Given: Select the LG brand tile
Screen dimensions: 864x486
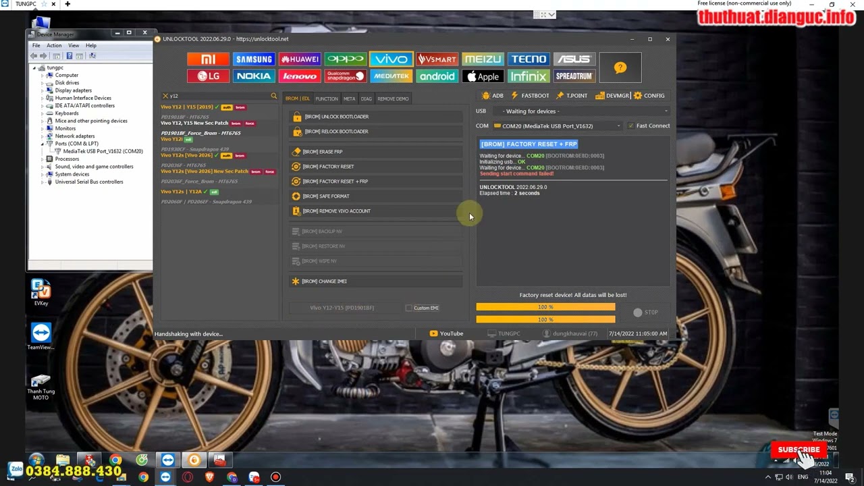Looking at the screenshot, I should click(208, 76).
